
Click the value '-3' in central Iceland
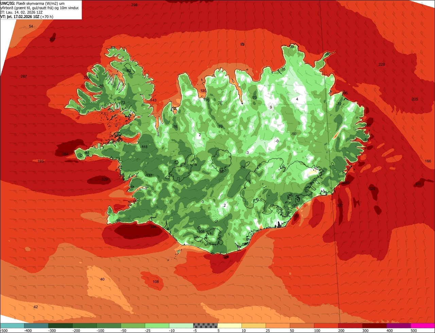click(247, 153)
